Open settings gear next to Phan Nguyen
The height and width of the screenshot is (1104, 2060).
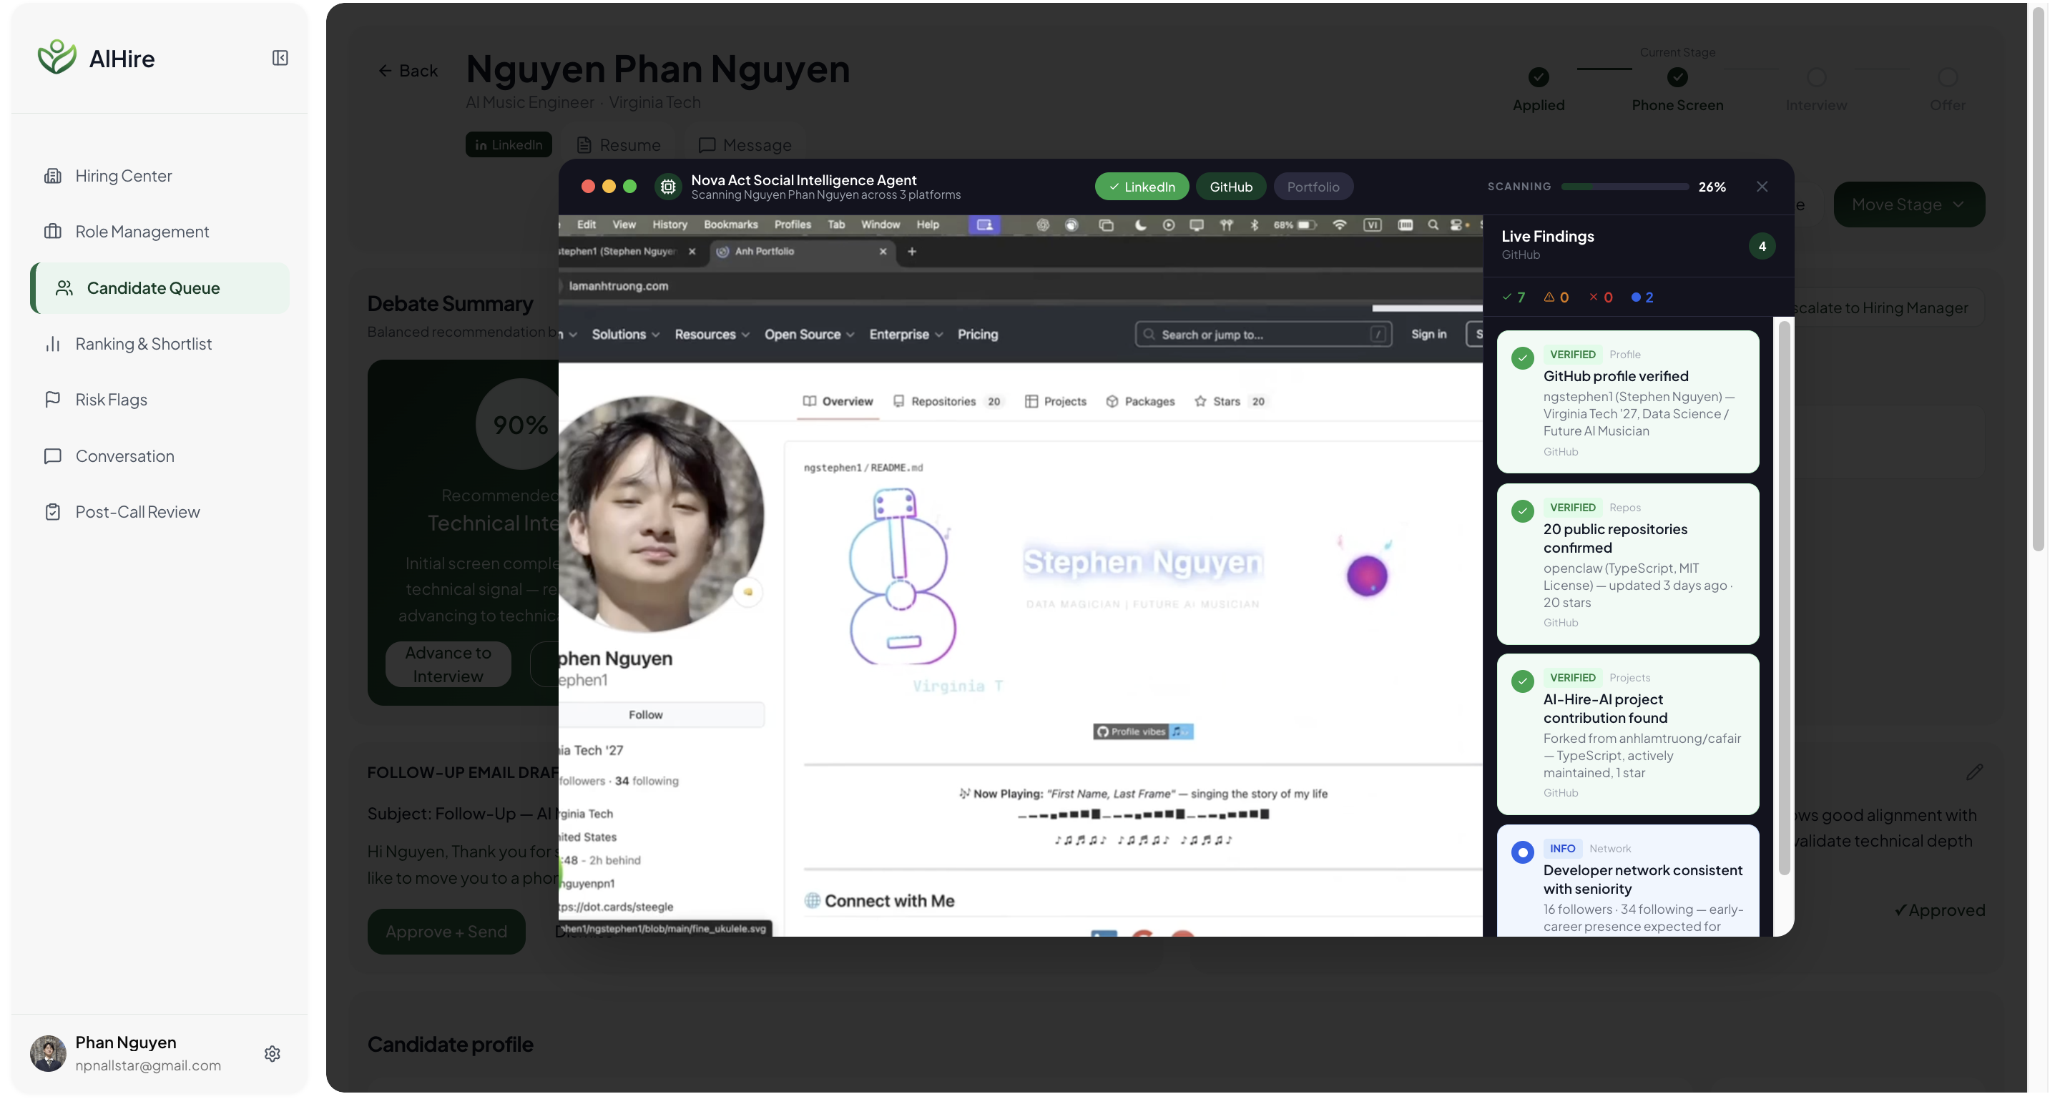272,1053
